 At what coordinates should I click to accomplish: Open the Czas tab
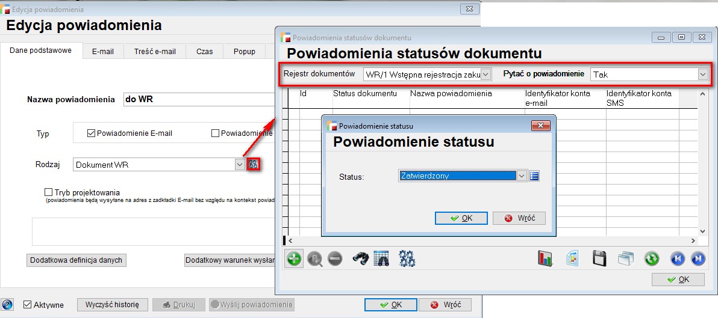click(x=205, y=51)
